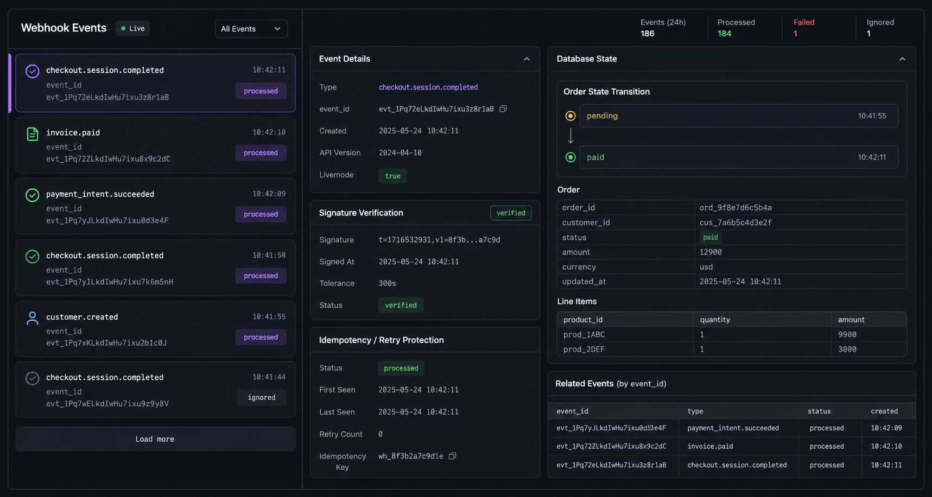Click the person icon on the customer.created event
Image resolution: width=932 pixels, height=497 pixels.
[33, 318]
